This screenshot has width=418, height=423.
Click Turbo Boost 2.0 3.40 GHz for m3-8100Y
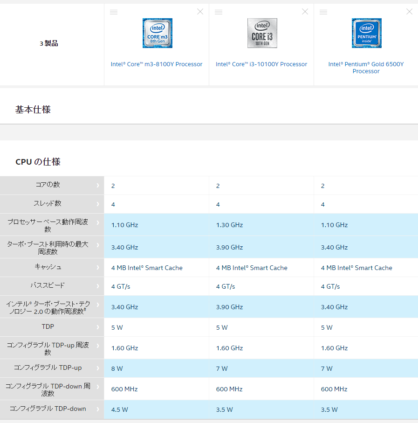click(124, 307)
